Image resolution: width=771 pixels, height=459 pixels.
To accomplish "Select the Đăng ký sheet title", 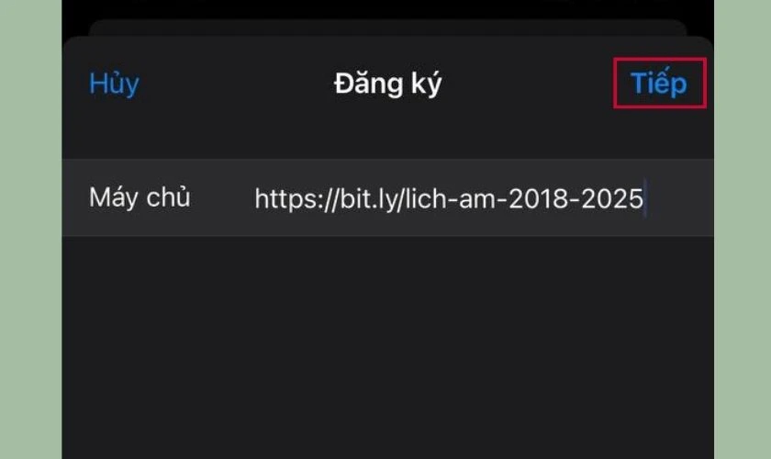I will (x=387, y=84).
